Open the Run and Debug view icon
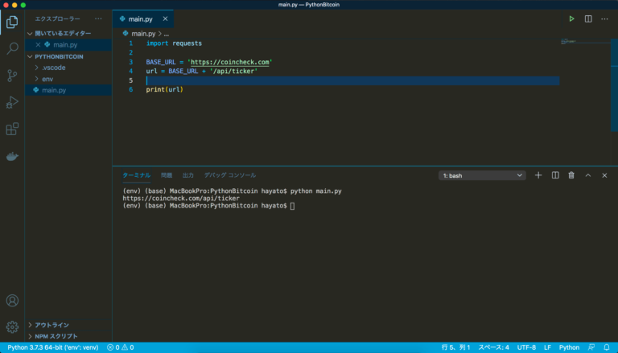 [x=12, y=102]
